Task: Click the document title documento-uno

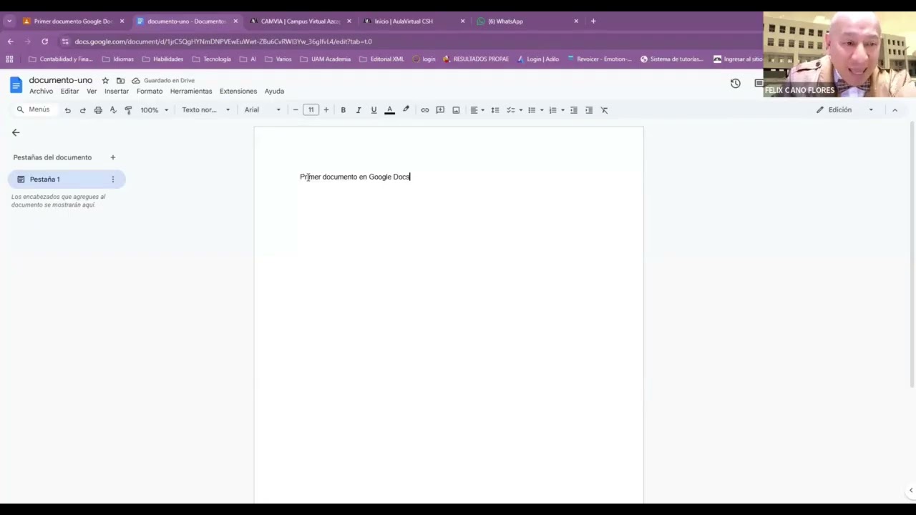Action: coord(61,80)
